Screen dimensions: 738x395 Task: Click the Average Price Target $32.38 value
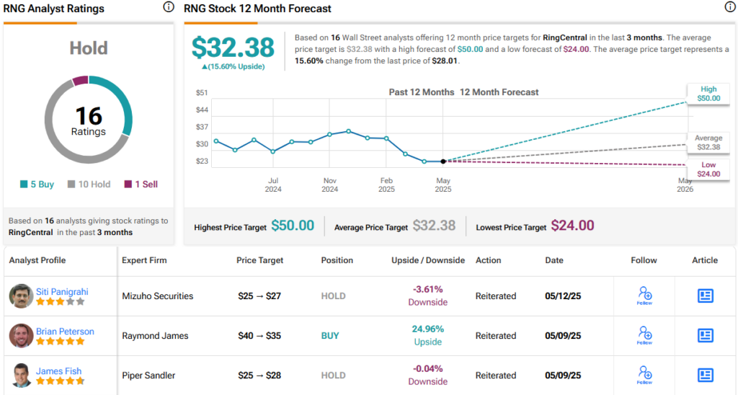[x=434, y=226]
